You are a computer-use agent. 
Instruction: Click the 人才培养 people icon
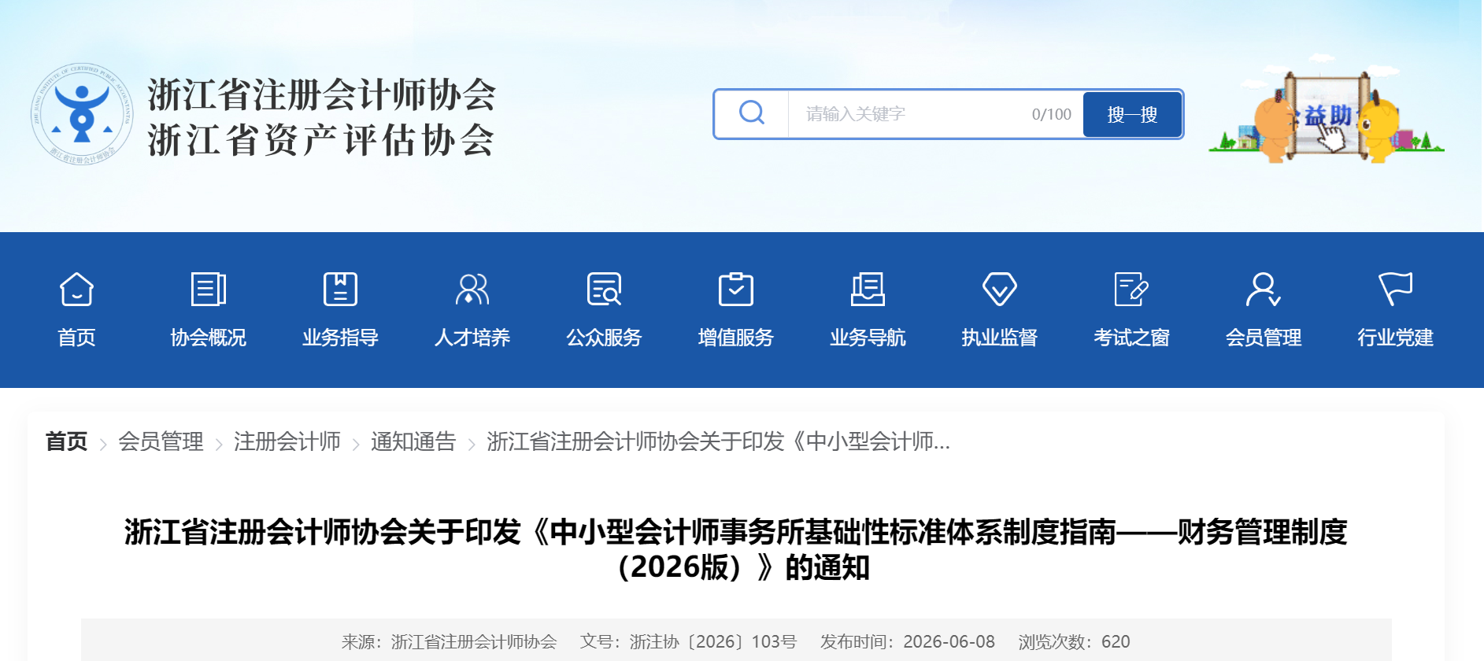pos(472,289)
